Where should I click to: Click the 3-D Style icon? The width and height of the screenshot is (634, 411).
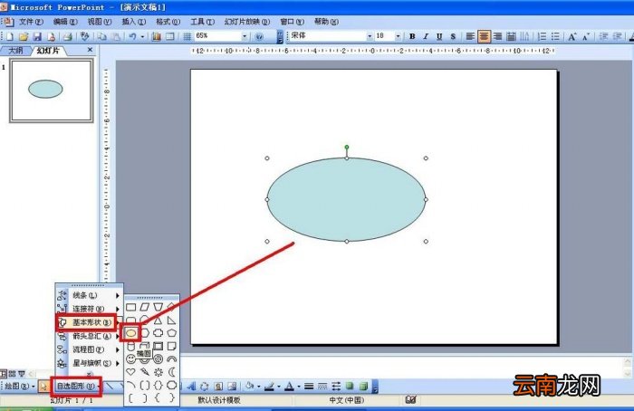click(363, 387)
